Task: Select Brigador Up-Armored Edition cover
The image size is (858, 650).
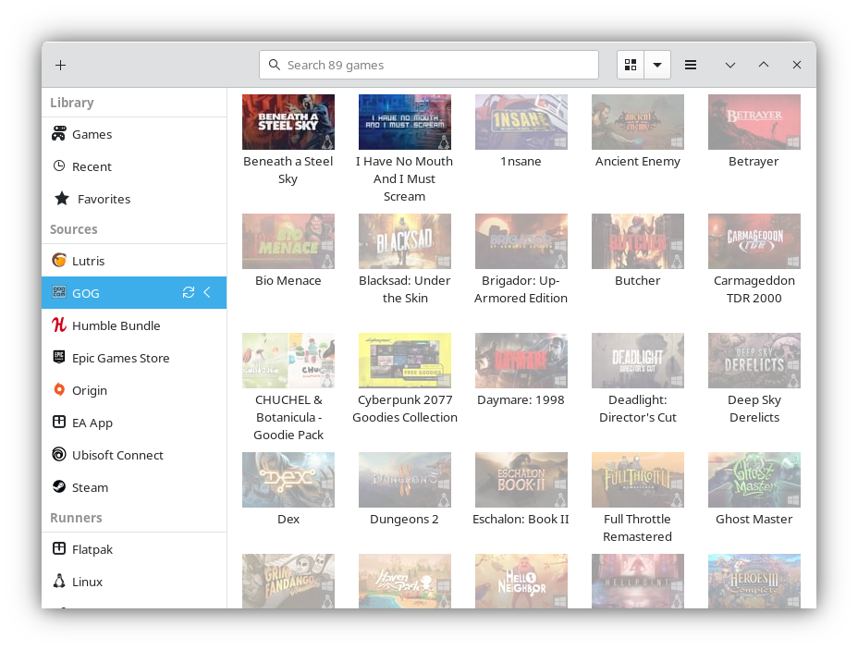Action: click(x=521, y=241)
